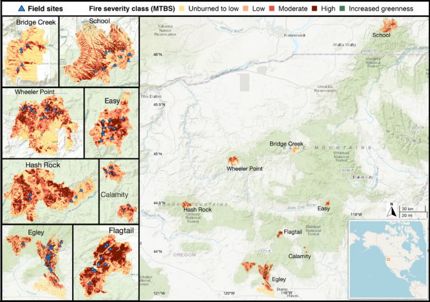This screenshot has height=302, width=430.
Task: Click the North America locator inset map
Action: (x=387, y=258)
